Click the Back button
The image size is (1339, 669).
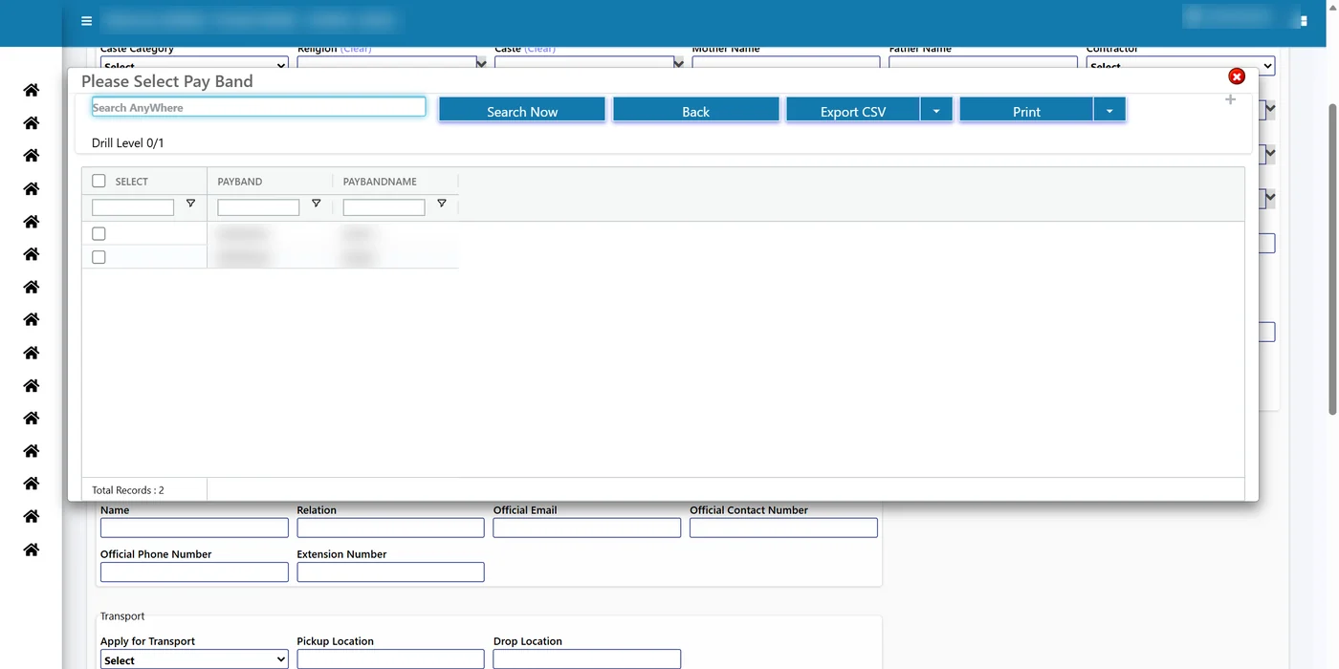696,111
